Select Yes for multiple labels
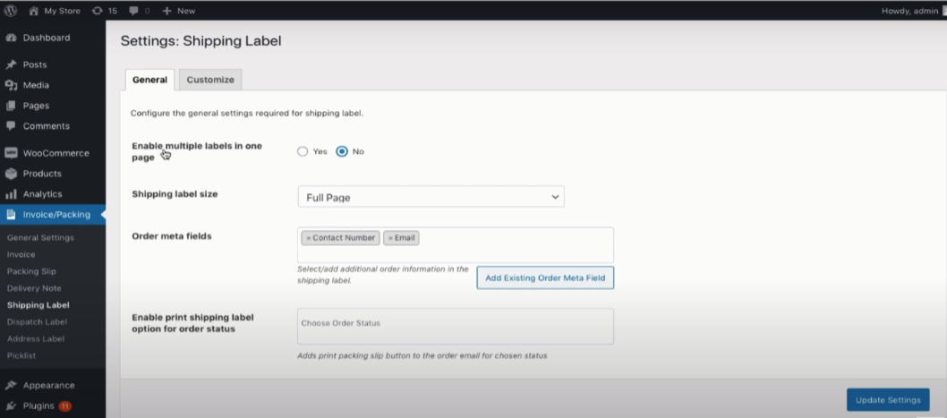The image size is (947, 418). tap(303, 152)
